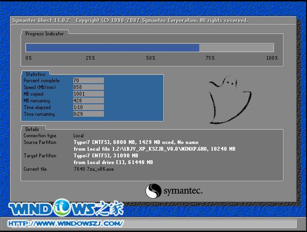307x232 pixels.
Task: Select the Speed (MB/min) value field
Action: click(88, 87)
